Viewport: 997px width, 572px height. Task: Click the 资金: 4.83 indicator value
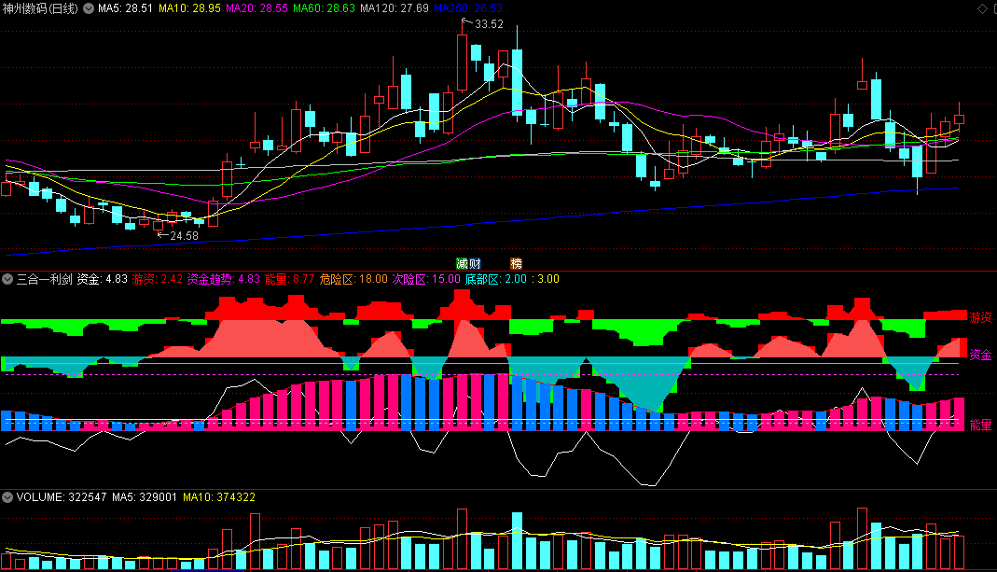tap(103, 279)
